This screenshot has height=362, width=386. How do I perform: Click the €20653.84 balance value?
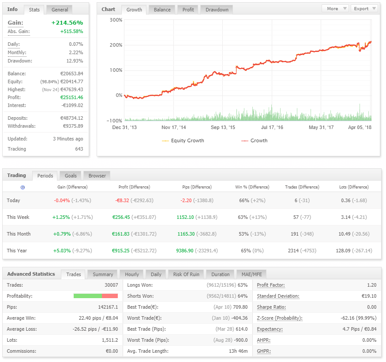pyautogui.click(x=72, y=74)
